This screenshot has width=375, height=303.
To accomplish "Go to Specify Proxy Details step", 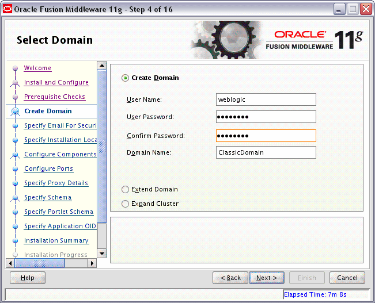I will [x=56, y=183].
